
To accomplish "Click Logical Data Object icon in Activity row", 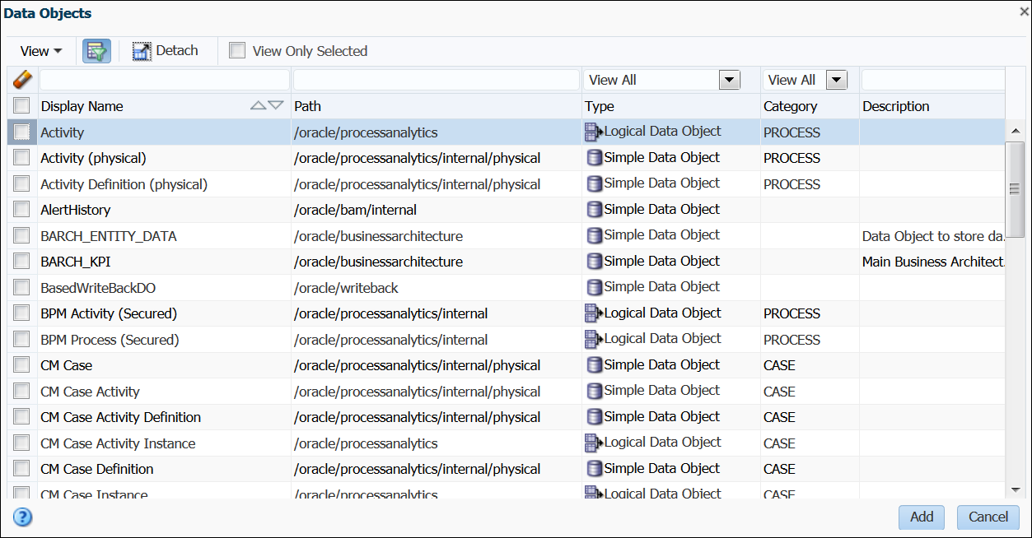I will click(593, 132).
